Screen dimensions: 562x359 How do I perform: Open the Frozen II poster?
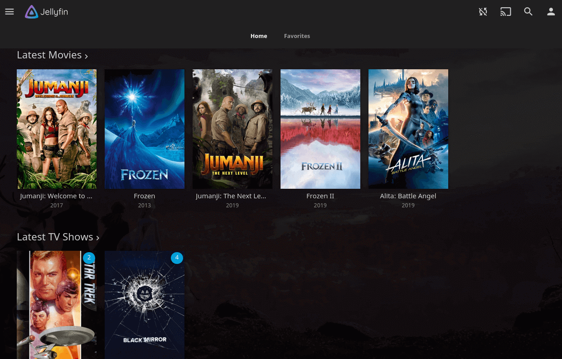click(x=320, y=129)
